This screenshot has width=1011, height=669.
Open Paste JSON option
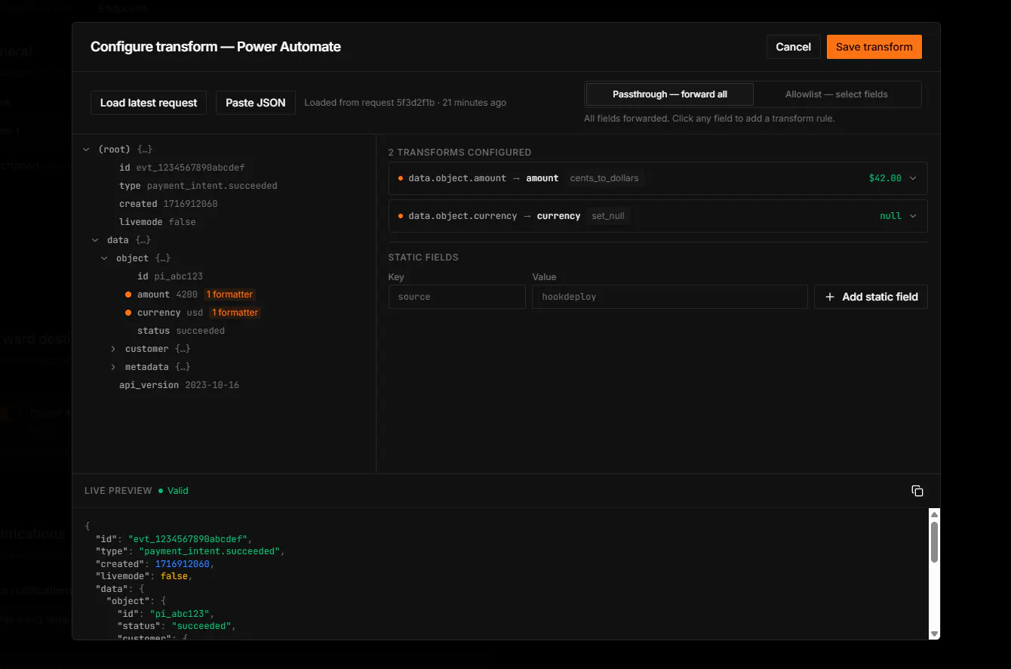pos(256,103)
